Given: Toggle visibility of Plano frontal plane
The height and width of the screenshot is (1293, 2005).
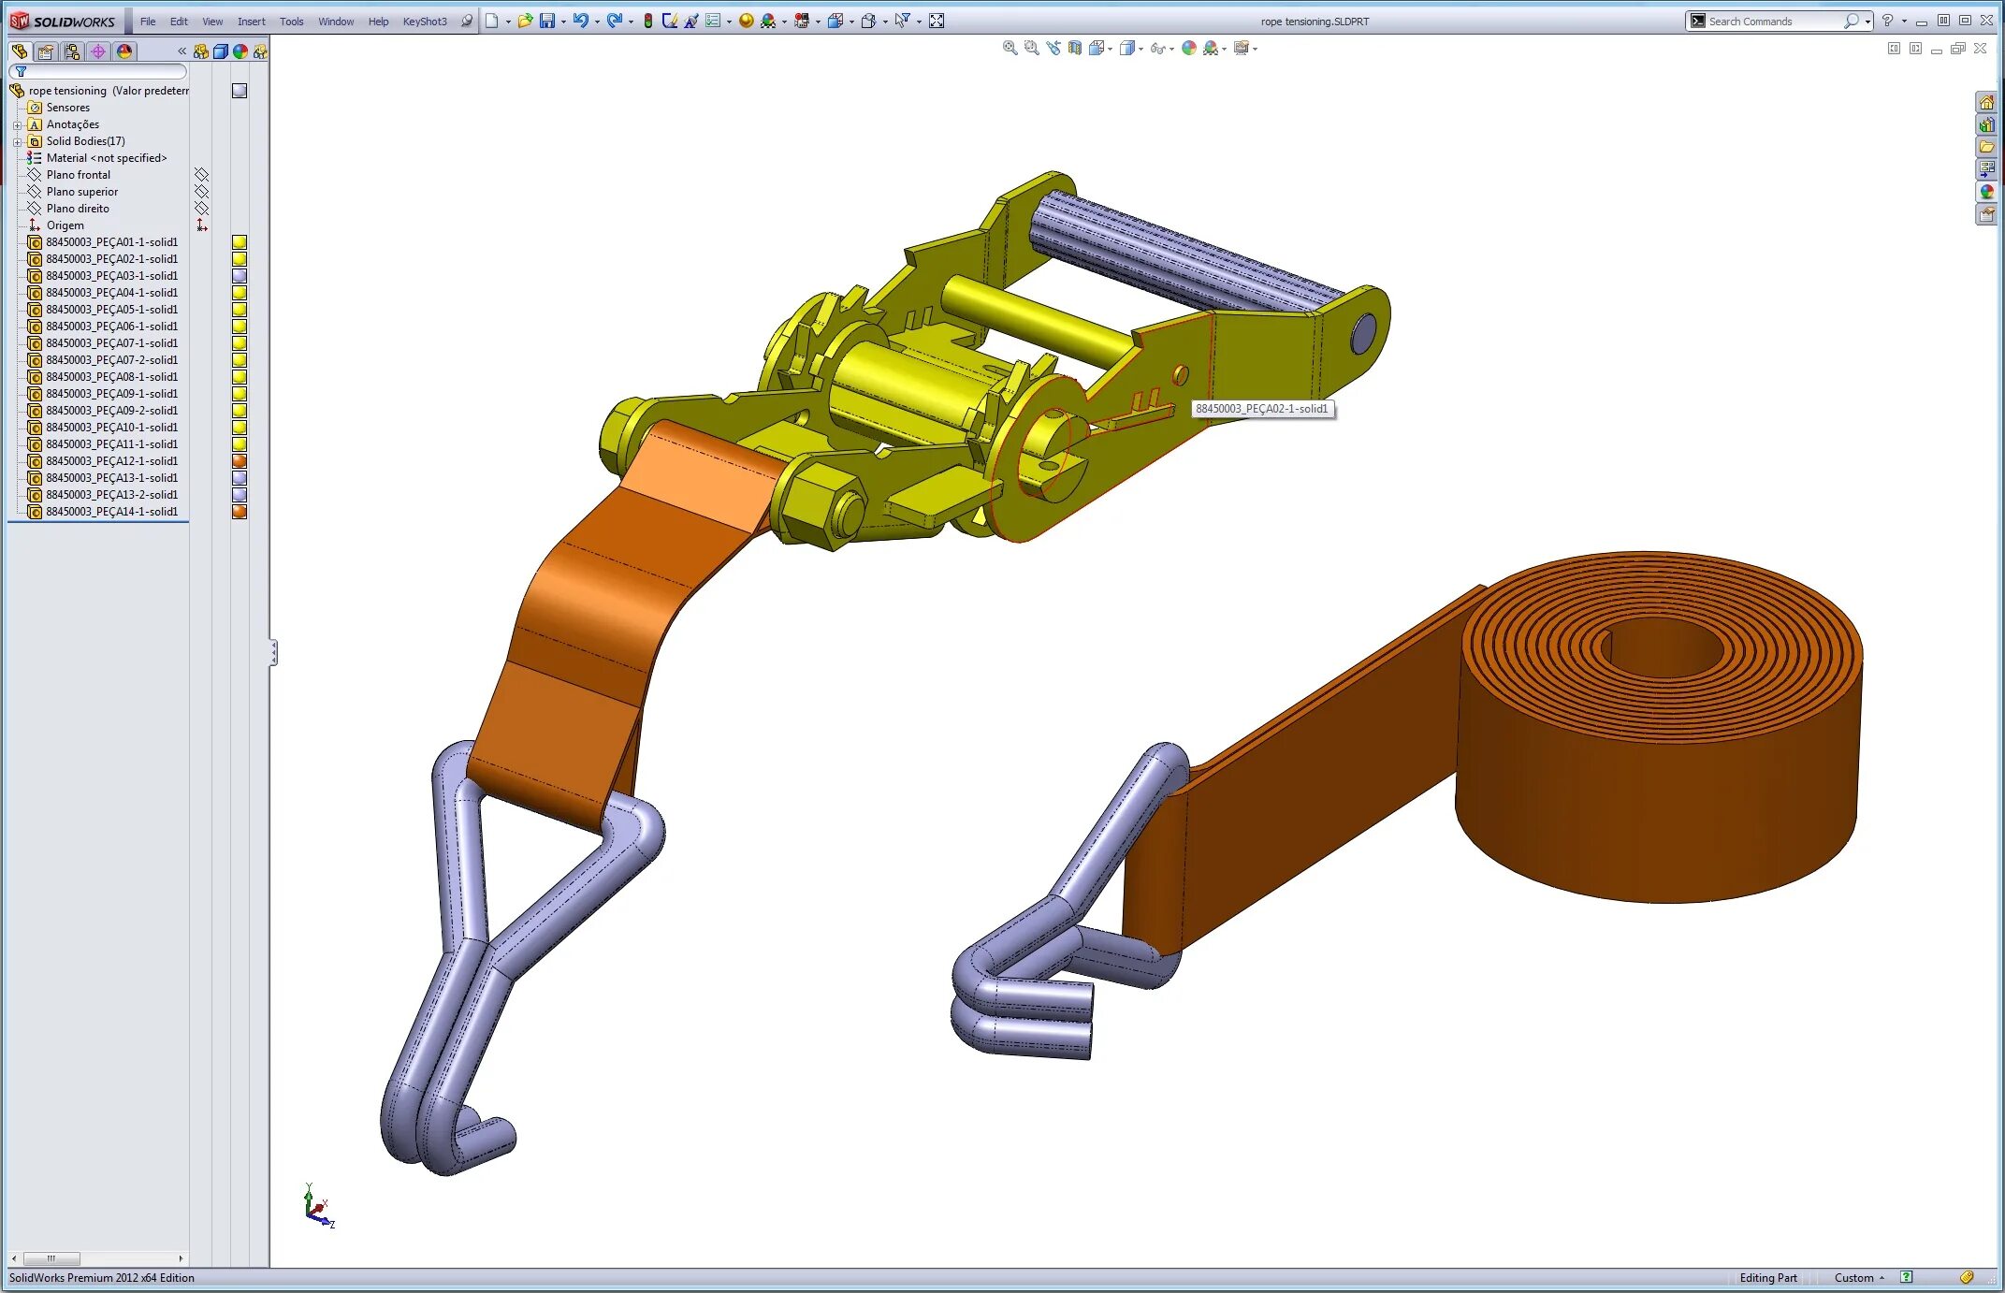Looking at the screenshot, I should click(201, 175).
